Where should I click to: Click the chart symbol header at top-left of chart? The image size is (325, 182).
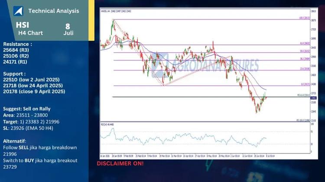click(116, 11)
